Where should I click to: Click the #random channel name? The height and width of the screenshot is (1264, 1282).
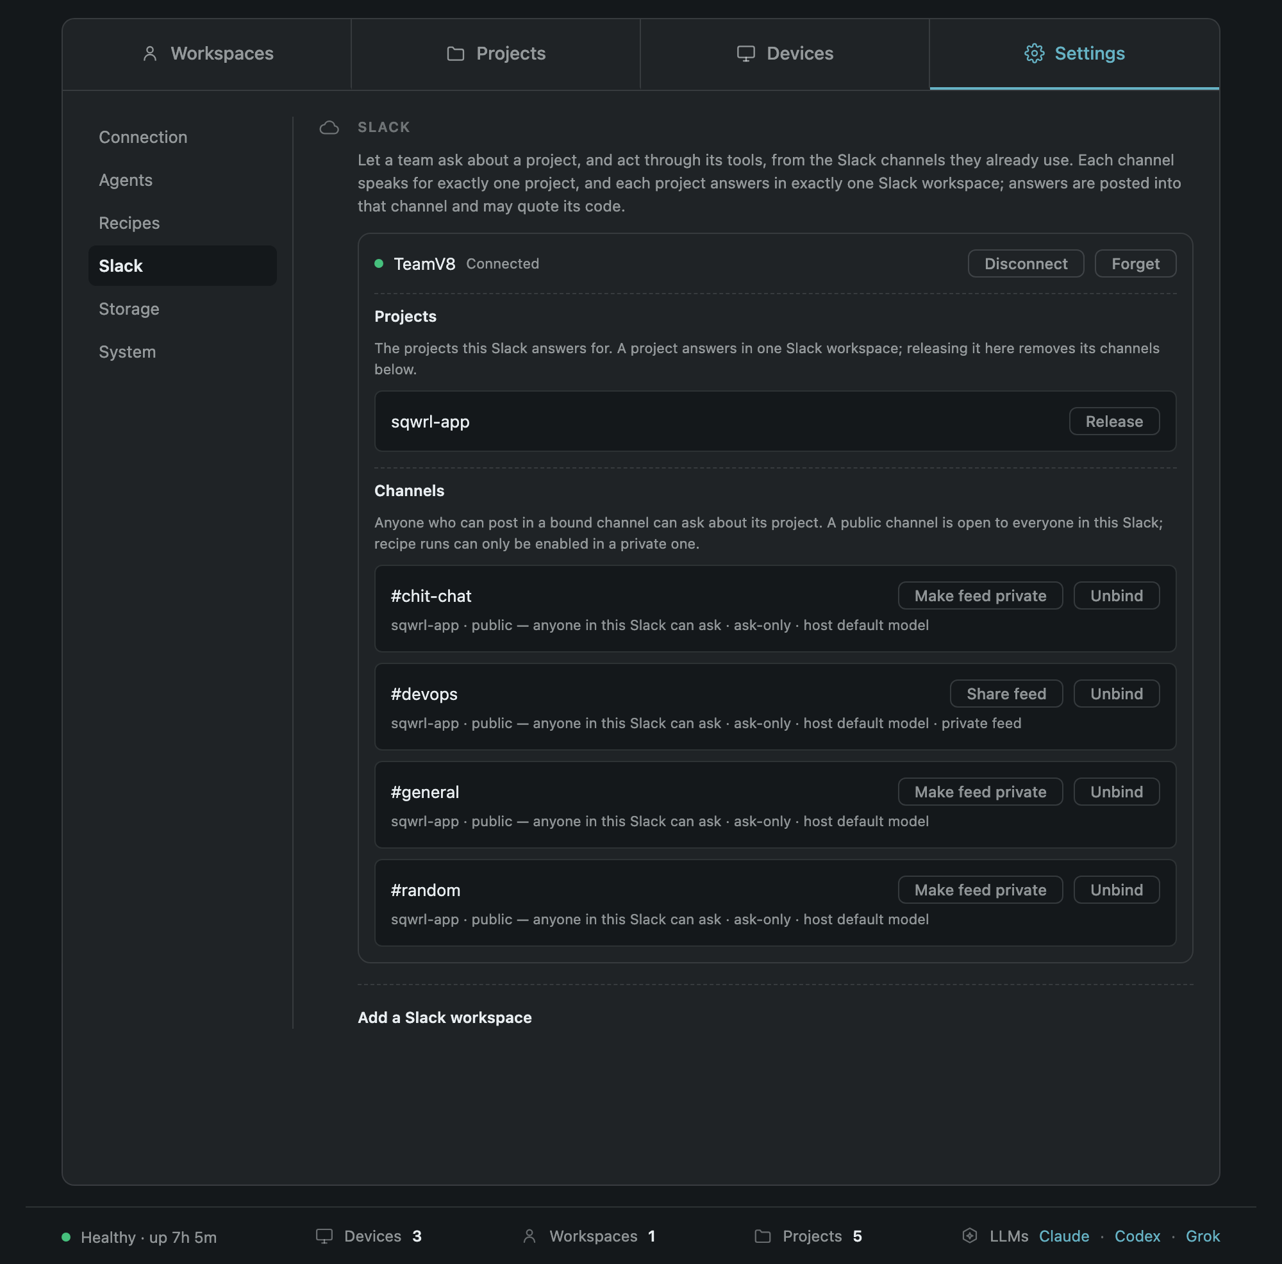pos(426,890)
